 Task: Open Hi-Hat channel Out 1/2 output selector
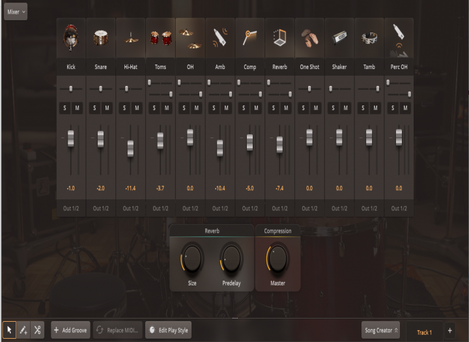click(x=131, y=208)
